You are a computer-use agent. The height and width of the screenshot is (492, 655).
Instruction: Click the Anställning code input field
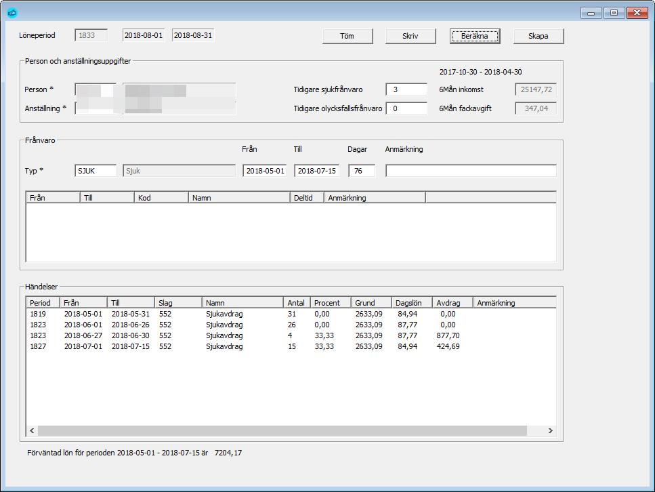96,108
